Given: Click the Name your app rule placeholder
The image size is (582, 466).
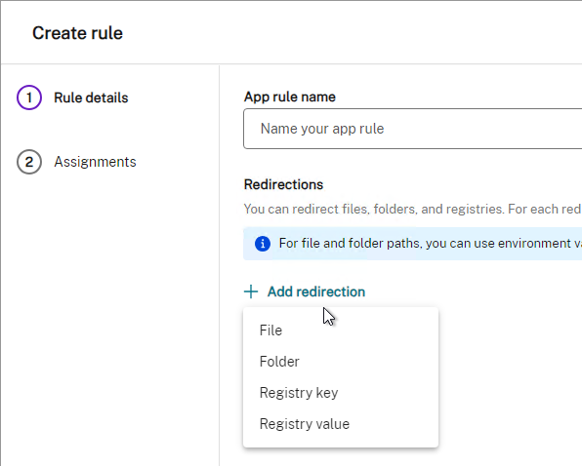Looking at the screenshot, I should pyautogui.click(x=322, y=129).
